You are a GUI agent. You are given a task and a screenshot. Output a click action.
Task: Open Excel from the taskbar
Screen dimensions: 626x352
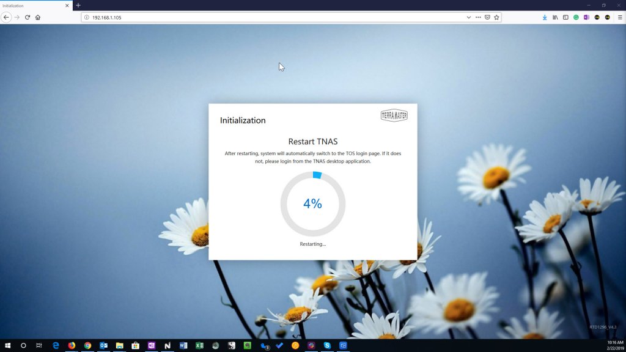(x=200, y=346)
